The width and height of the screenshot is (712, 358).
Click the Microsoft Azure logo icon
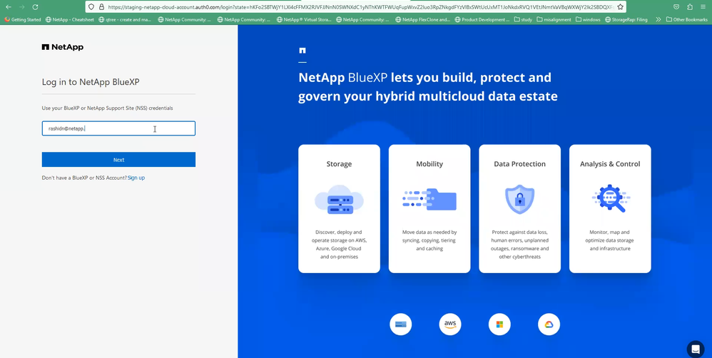(499, 324)
